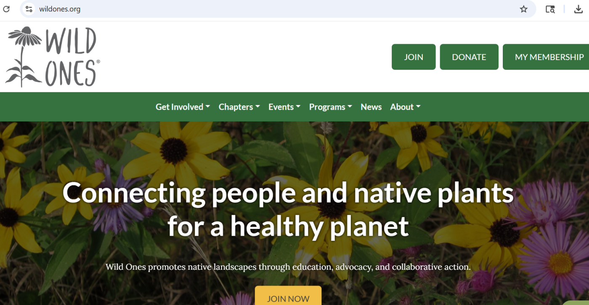Open the Programs dropdown menu
This screenshot has height=305, width=589.
pyautogui.click(x=330, y=107)
